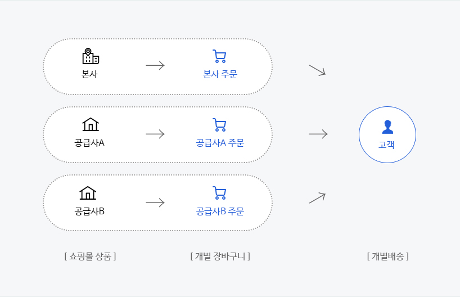The width and height of the screenshot is (460, 297).
Task: Click the diagonal up arrow toward 고객
Action: pos(317,198)
